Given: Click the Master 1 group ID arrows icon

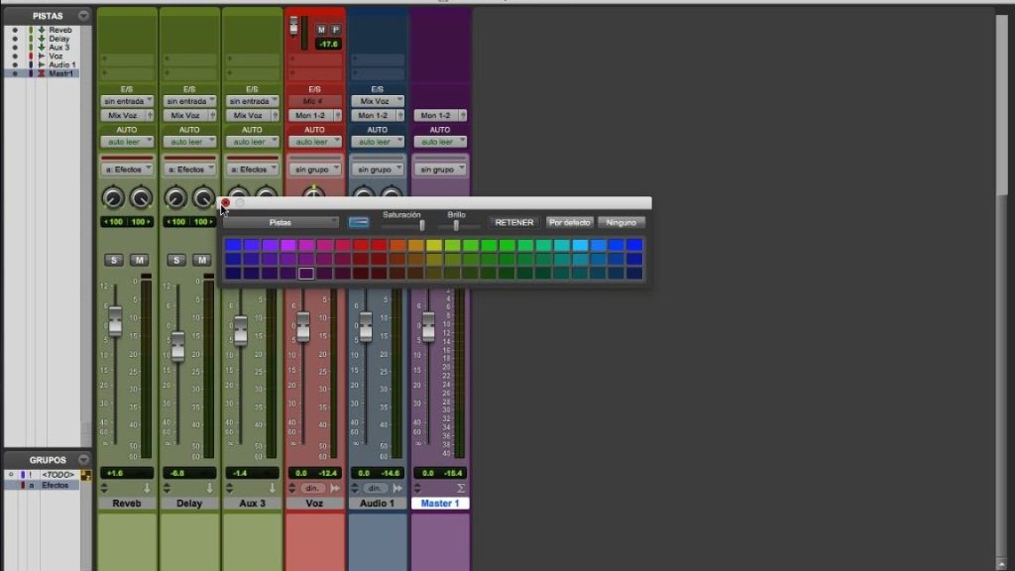Looking at the screenshot, I should 417,488.
